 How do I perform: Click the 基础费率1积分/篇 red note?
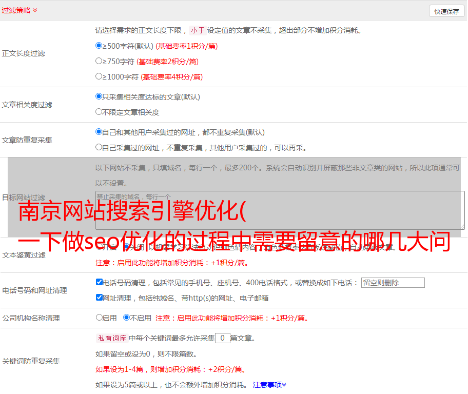click(x=187, y=46)
